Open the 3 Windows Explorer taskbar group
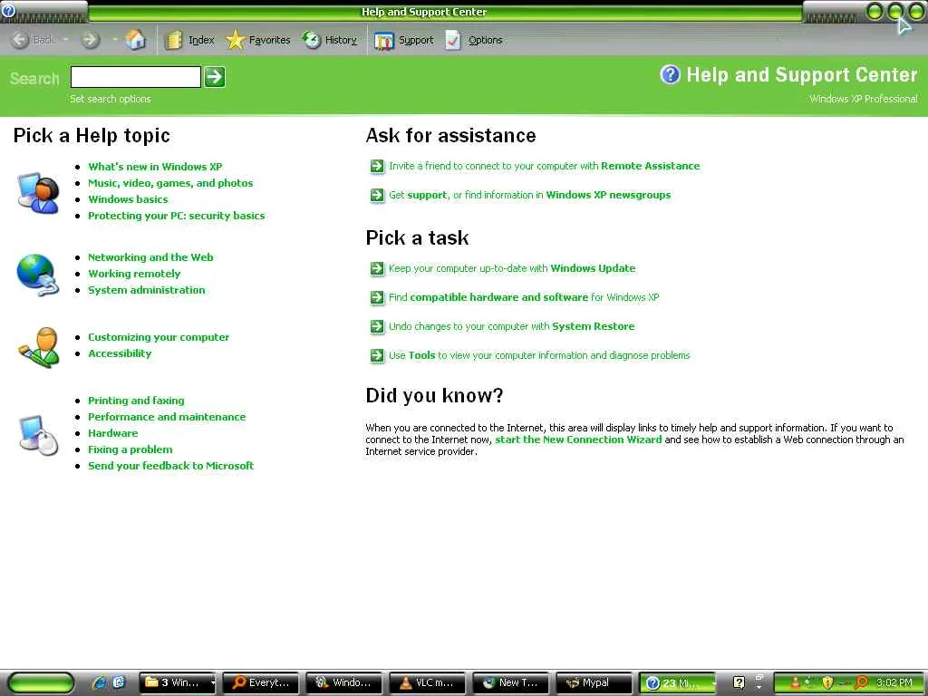This screenshot has height=696, width=928. (x=179, y=683)
